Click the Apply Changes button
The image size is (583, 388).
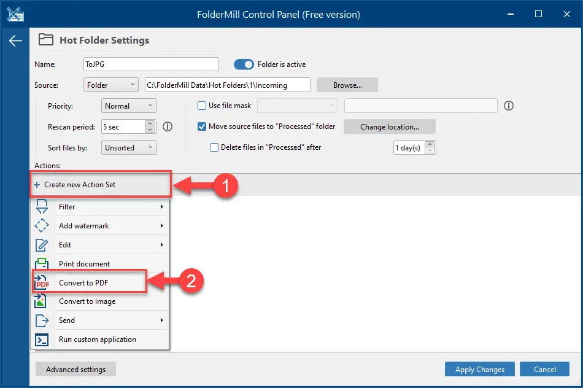click(480, 370)
